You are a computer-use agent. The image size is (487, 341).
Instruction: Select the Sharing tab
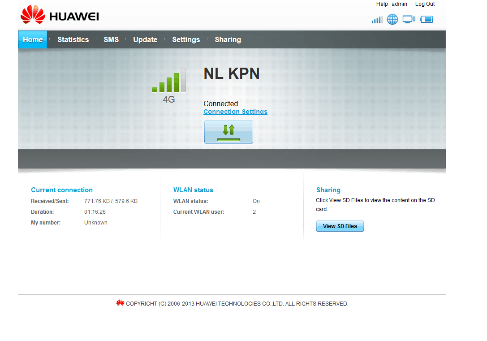(228, 39)
